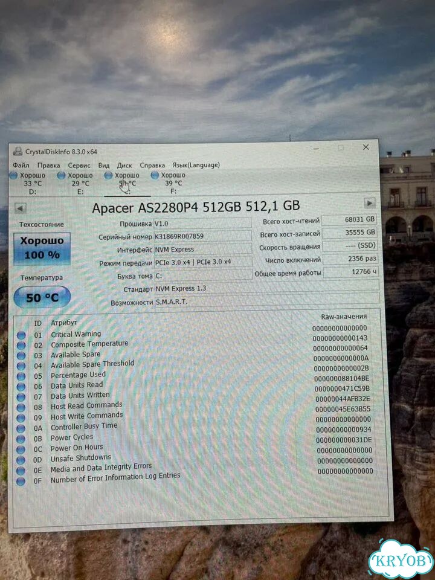Image resolution: width=435 pixels, height=580 pixels.
Task: Click status orb of Available Spare Threshold
Action: 21,366
